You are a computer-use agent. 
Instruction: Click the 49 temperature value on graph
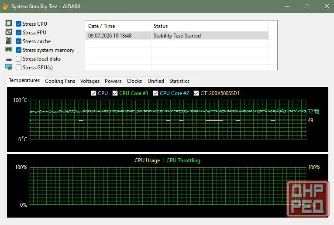[310, 120]
